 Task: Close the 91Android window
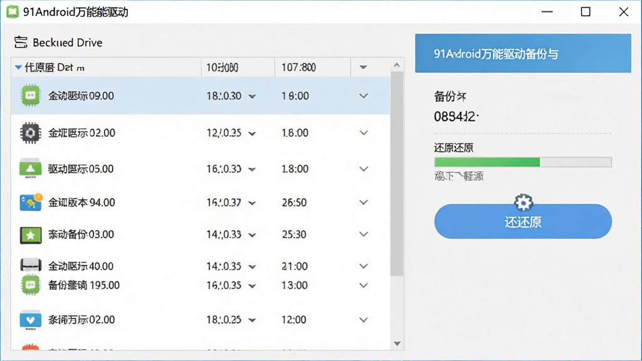624,12
